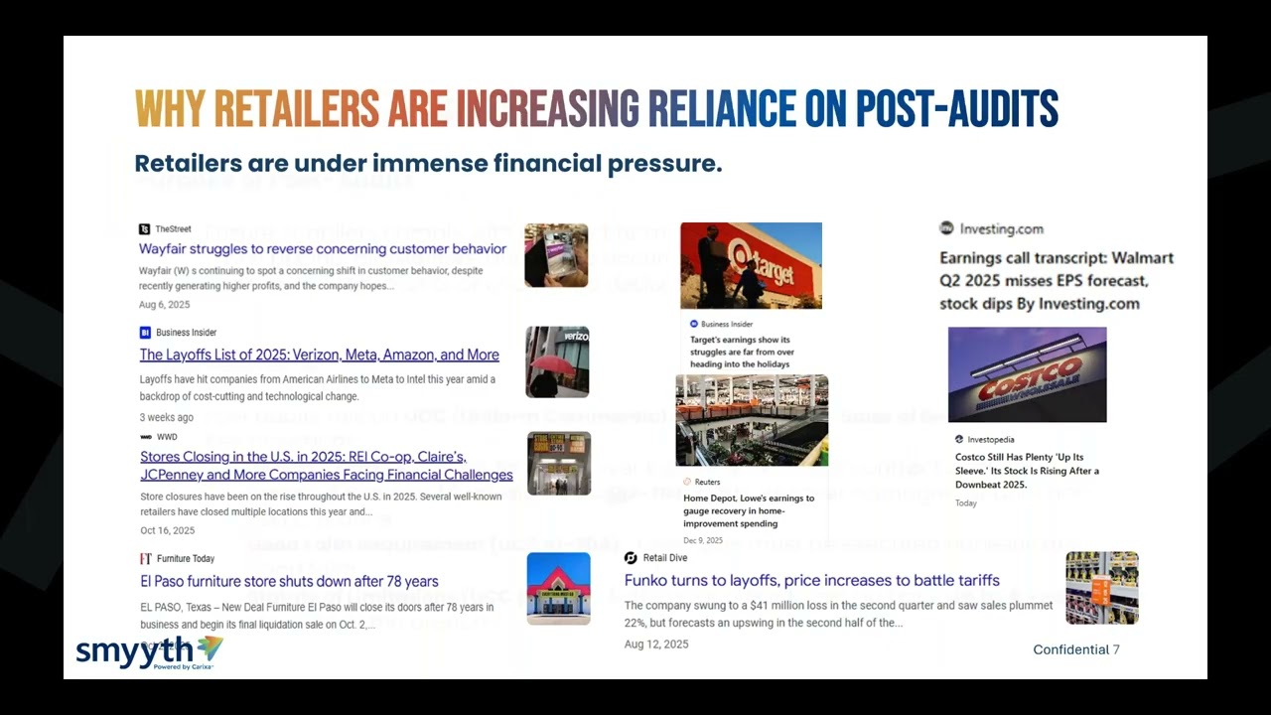This screenshot has height=715, width=1271.
Task: Open the El Paso furniture store thumbnail
Action: click(x=558, y=589)
